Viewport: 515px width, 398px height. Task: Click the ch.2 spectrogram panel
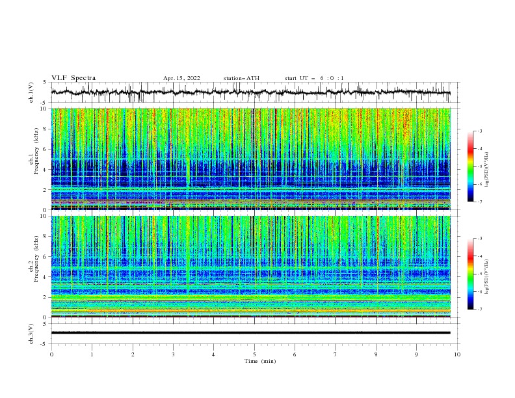pos(250,267)
